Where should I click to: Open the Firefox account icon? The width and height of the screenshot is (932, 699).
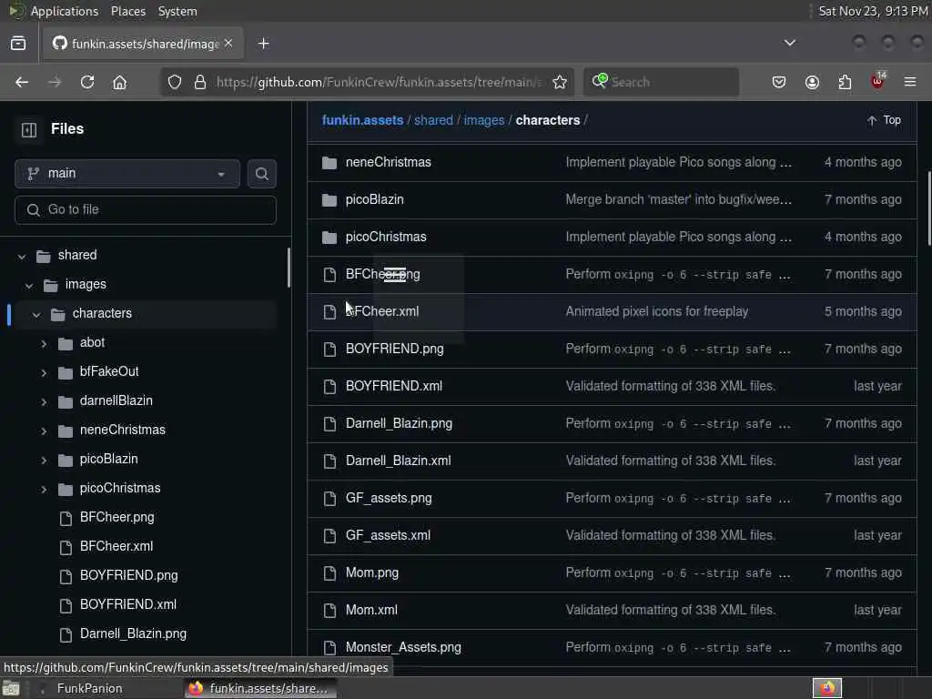[x=812, y=82]
